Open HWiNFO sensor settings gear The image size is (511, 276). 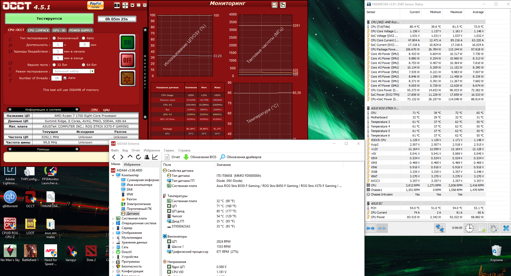[x=494, y=228]
